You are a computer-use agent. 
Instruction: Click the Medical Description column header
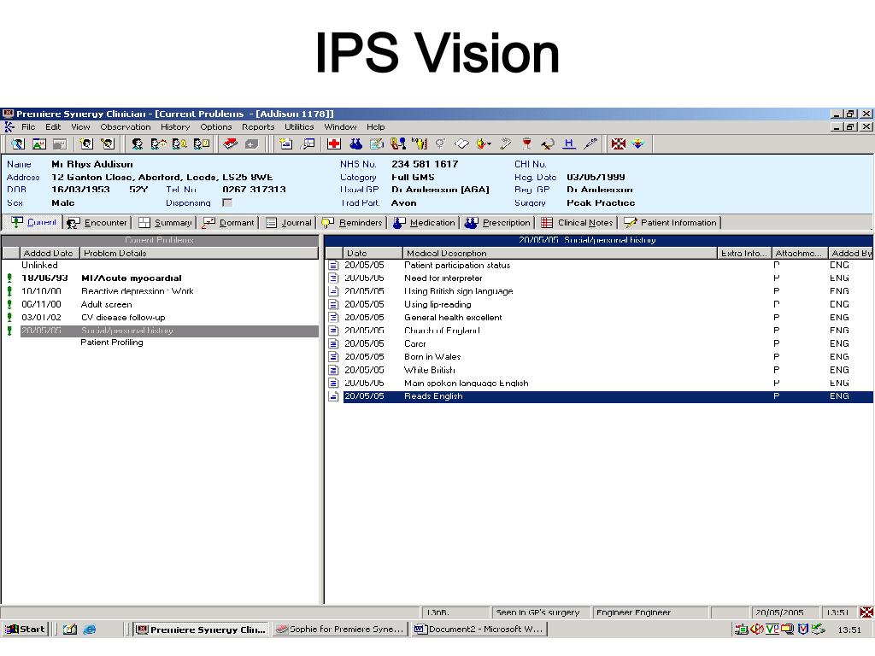[x=559, y=253]
